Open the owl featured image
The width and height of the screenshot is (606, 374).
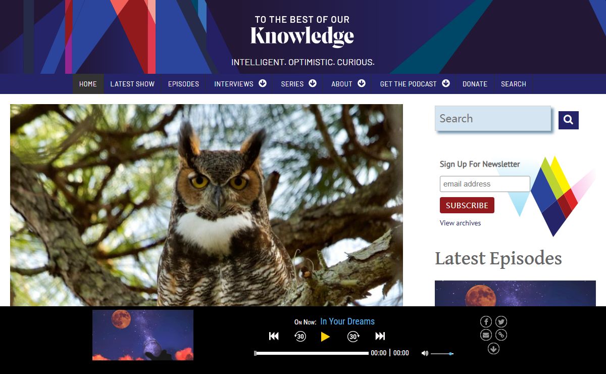coord(207,205)
